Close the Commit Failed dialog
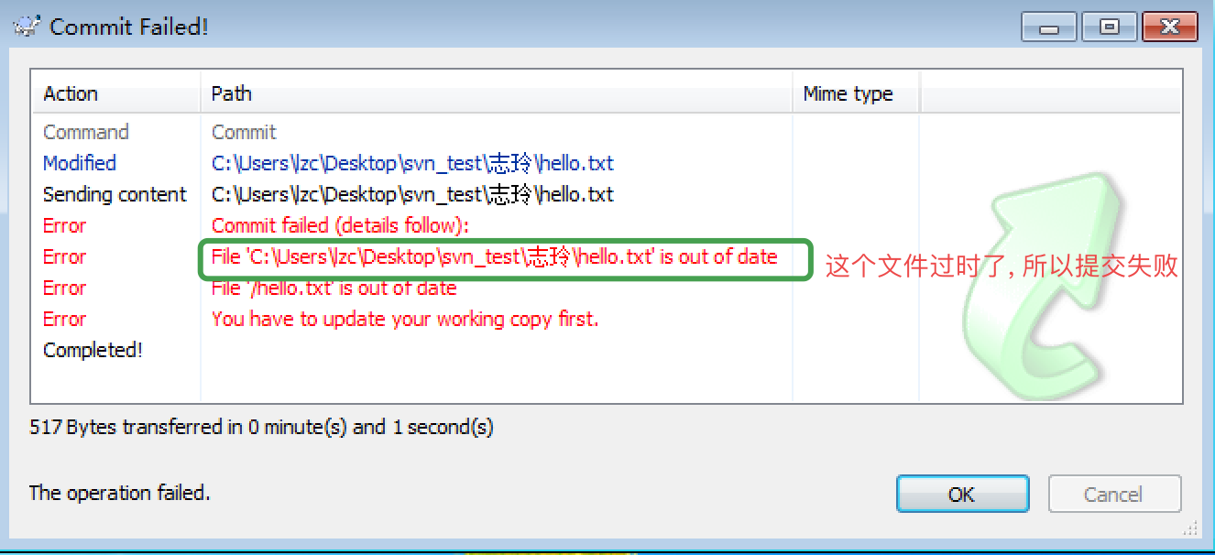 (1169, 27)
